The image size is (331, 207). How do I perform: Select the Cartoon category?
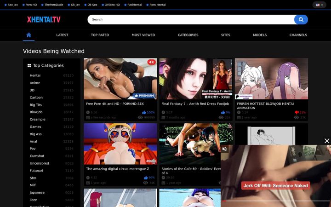tap(36, 98)
